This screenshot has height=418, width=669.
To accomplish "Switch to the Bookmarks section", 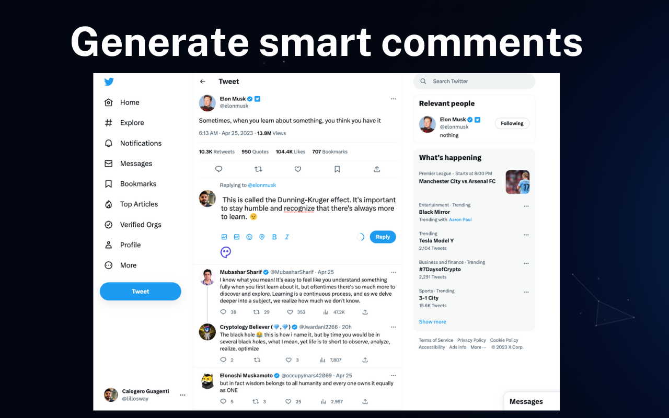I will point(138,183).
